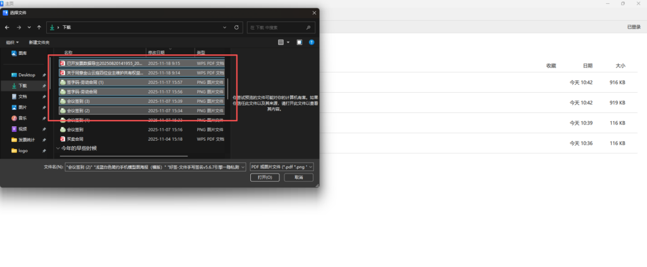Click the 打开(O) button
This screenshot has width=647, height=267.
(265, 177)
